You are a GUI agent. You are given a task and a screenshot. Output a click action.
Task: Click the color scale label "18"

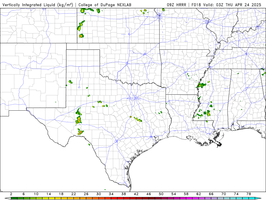click(61, 194)
